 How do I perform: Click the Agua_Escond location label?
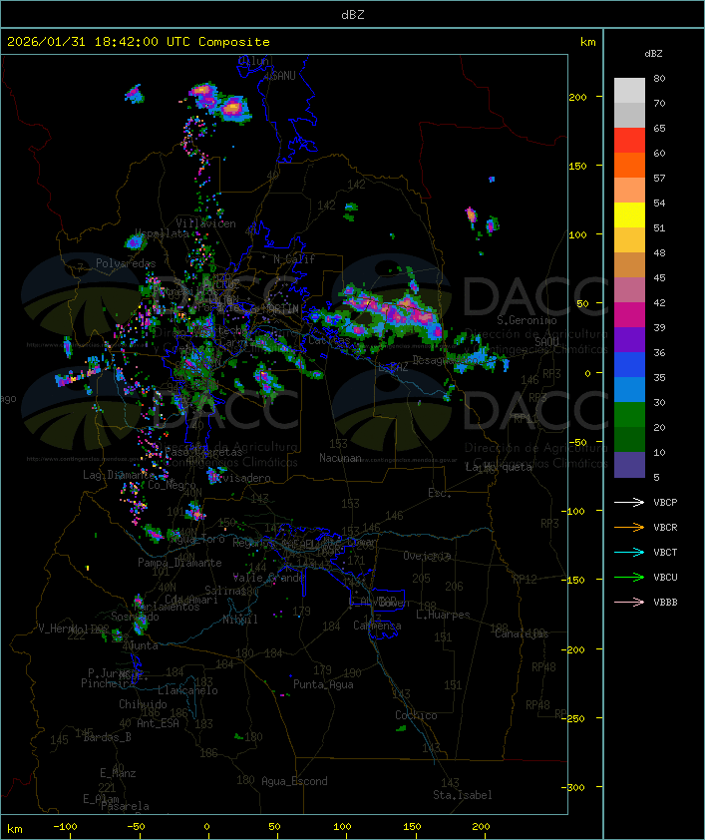[294, 781]
